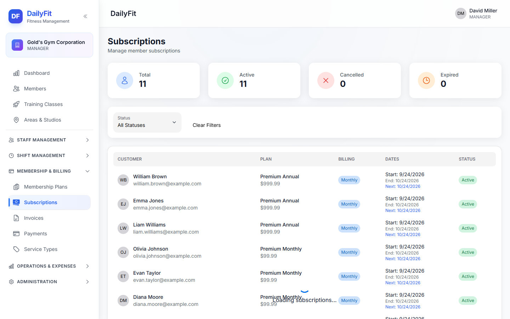Click the Total subscriptions person icon
Image resolution: width=510 pixels, height=319 pixels.
click(125, 80)
